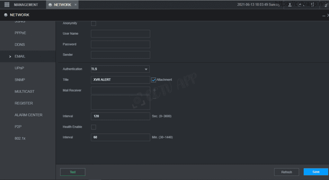Open the DDNS settings page

tap(20, 45)
